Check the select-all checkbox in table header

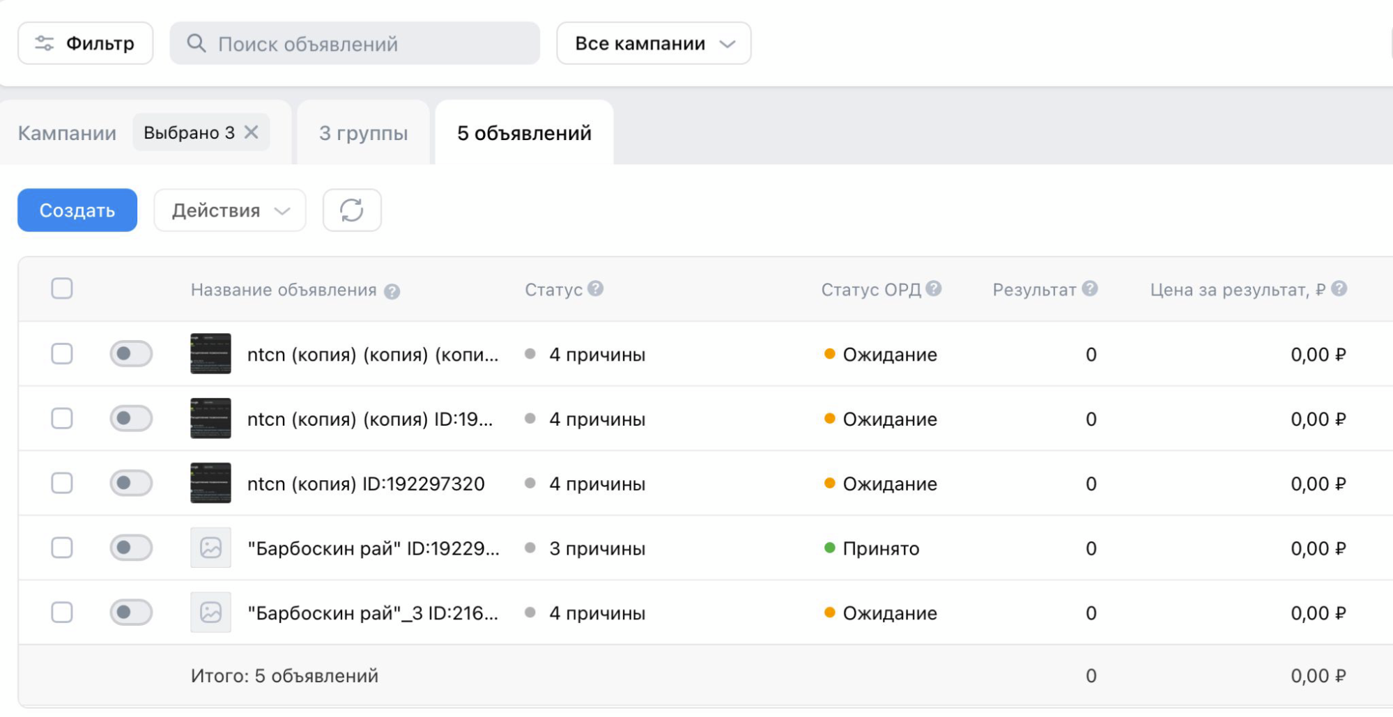click(x=61, y=288)
